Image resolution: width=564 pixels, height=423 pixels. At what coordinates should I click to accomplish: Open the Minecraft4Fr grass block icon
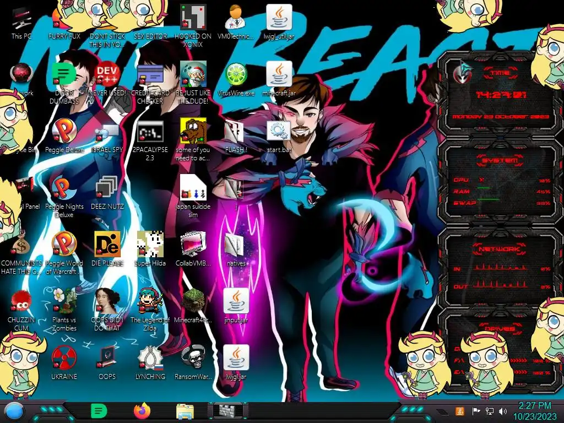tap(193, 306)
